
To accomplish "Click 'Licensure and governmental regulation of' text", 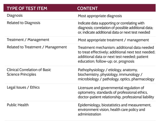I will [111, 88].
